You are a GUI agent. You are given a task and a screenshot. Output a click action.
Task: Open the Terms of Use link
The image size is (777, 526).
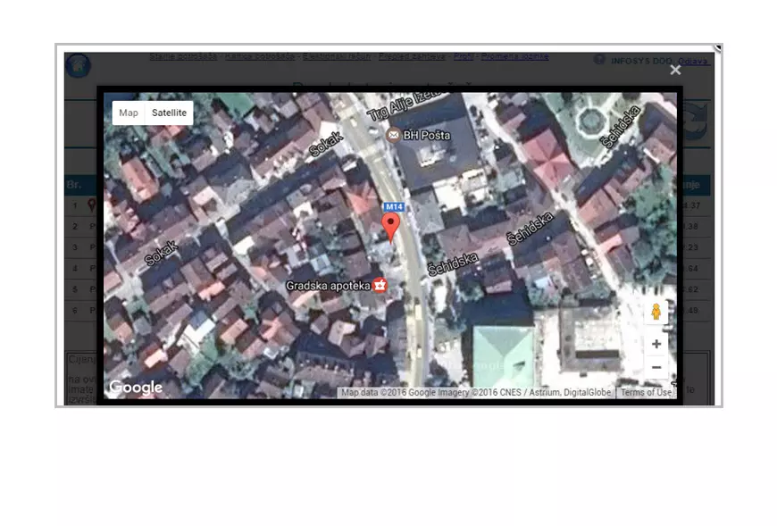tap(645, 393)
